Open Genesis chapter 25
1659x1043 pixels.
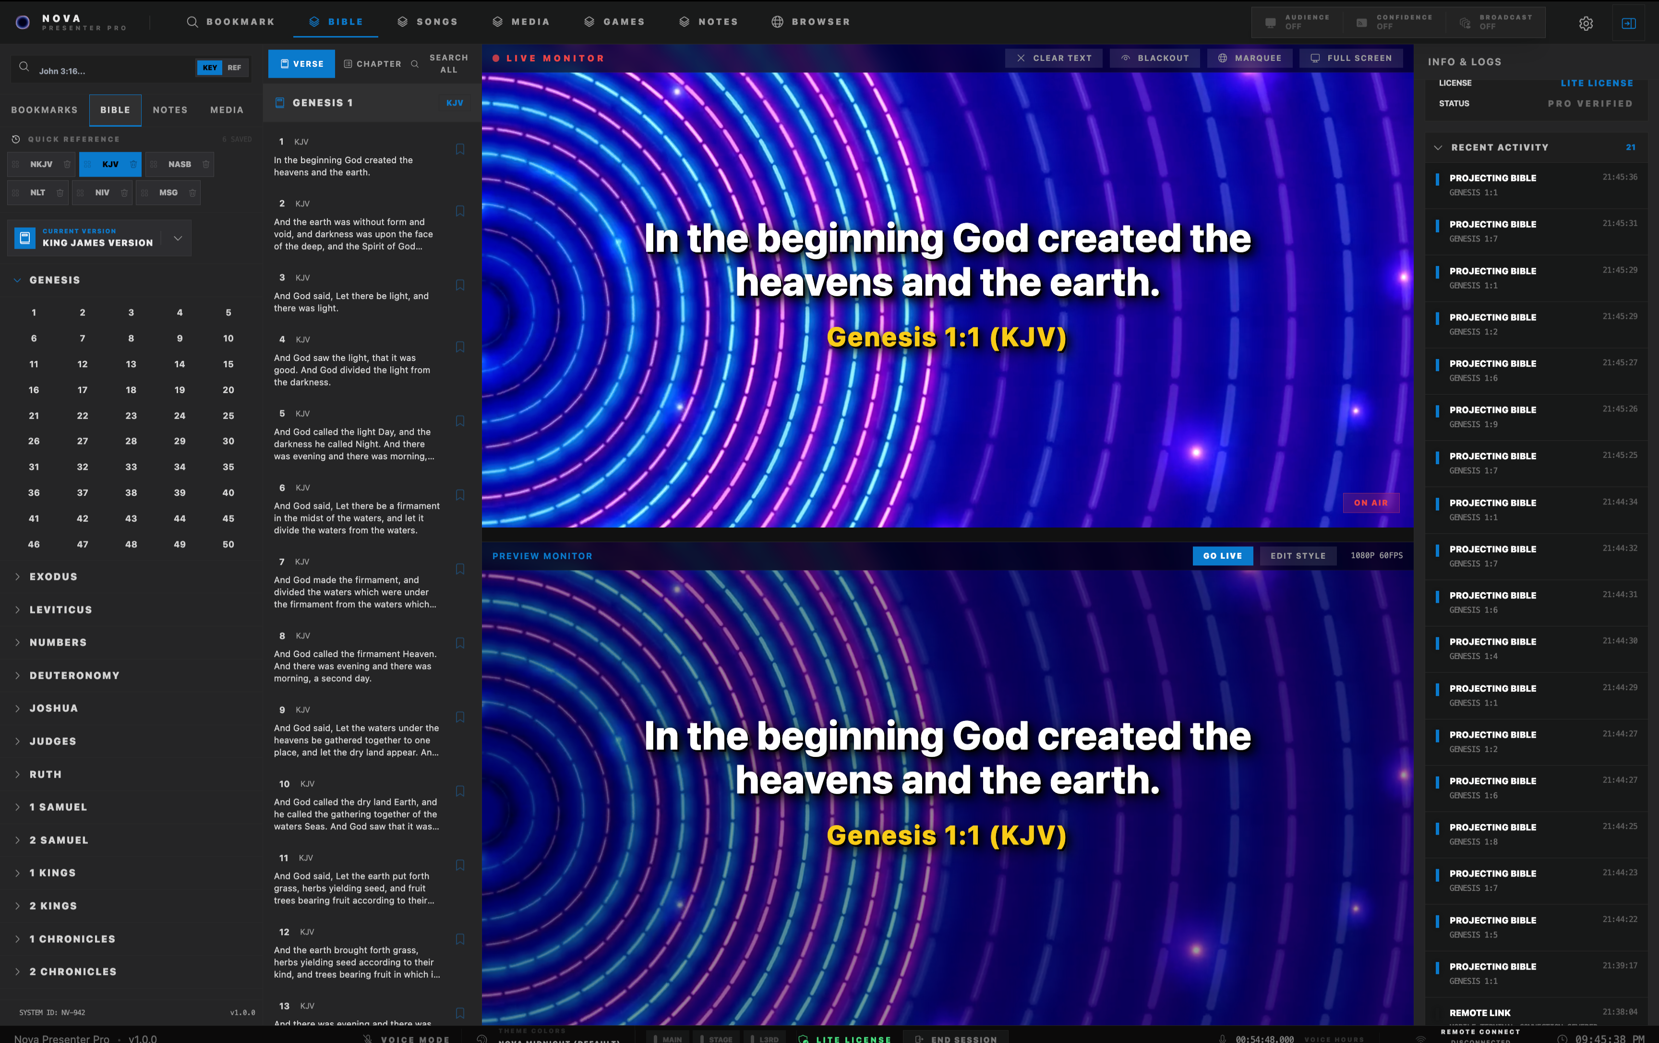[228, 416]
